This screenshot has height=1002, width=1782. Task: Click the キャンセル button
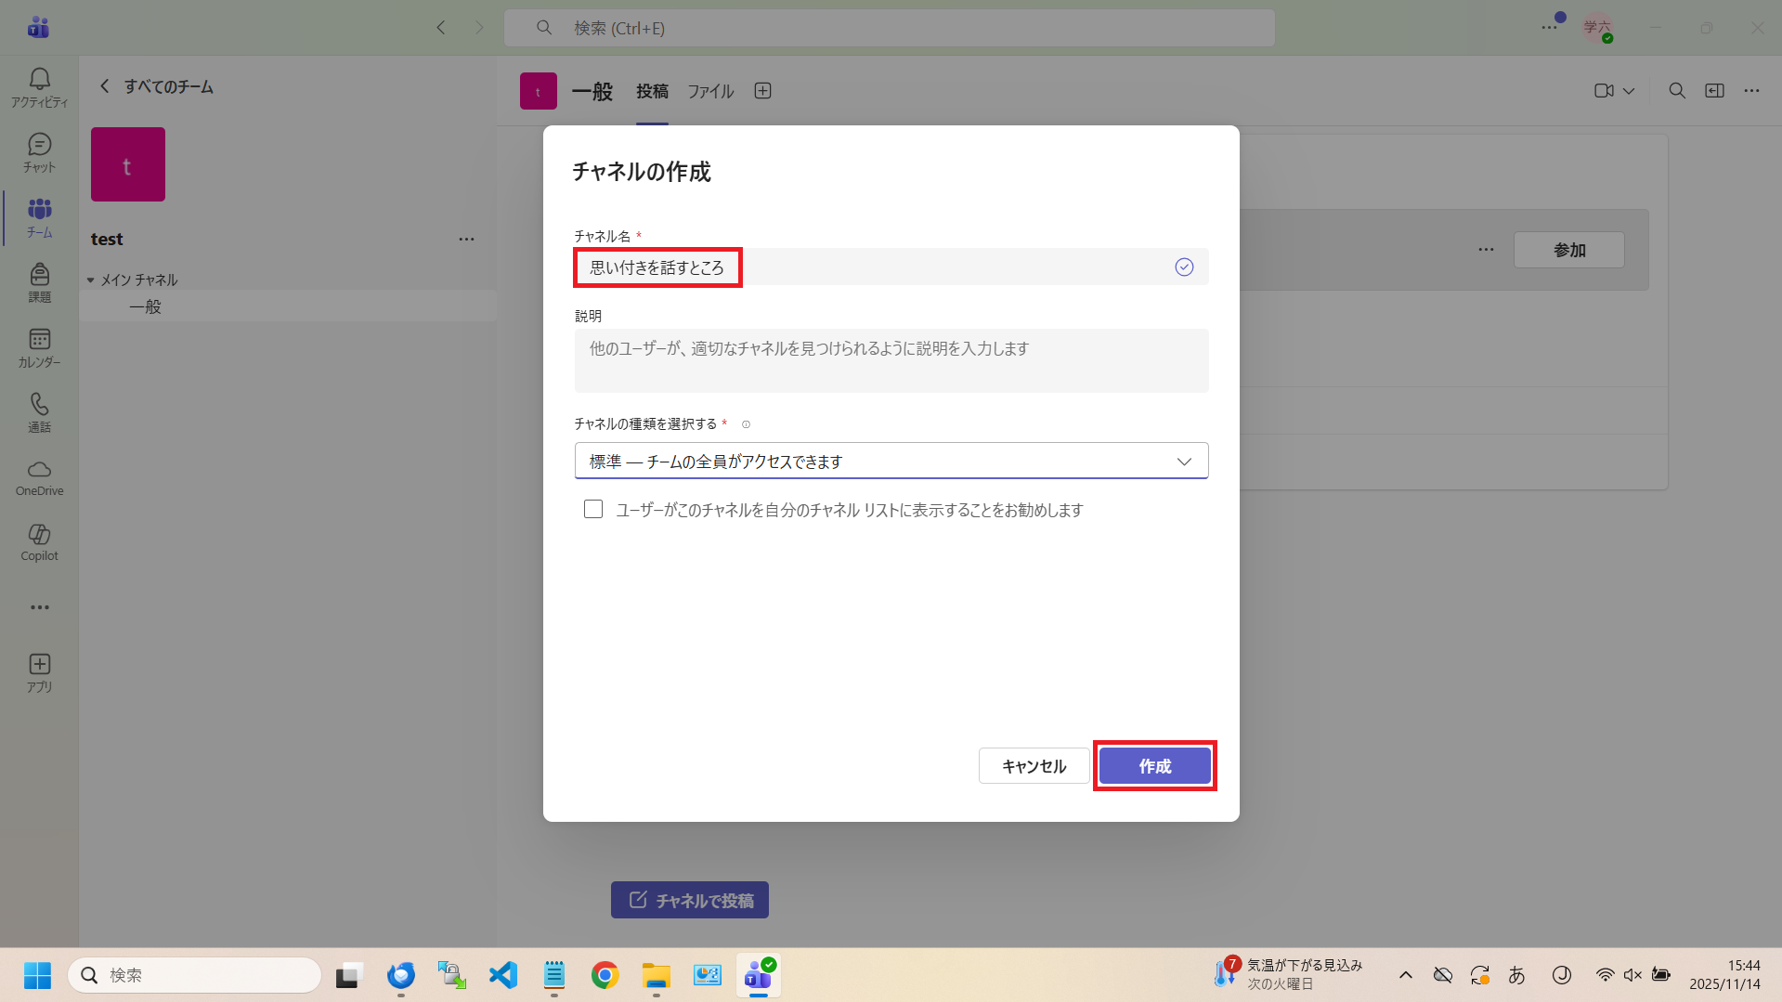click(x=1034, y=766)
